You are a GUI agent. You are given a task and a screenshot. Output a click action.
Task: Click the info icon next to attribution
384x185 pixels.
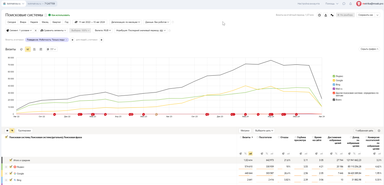point(169,31)
